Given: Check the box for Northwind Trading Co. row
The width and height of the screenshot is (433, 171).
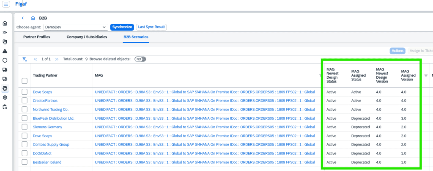Looking at the screenshot, I should [x=25, y=109].
